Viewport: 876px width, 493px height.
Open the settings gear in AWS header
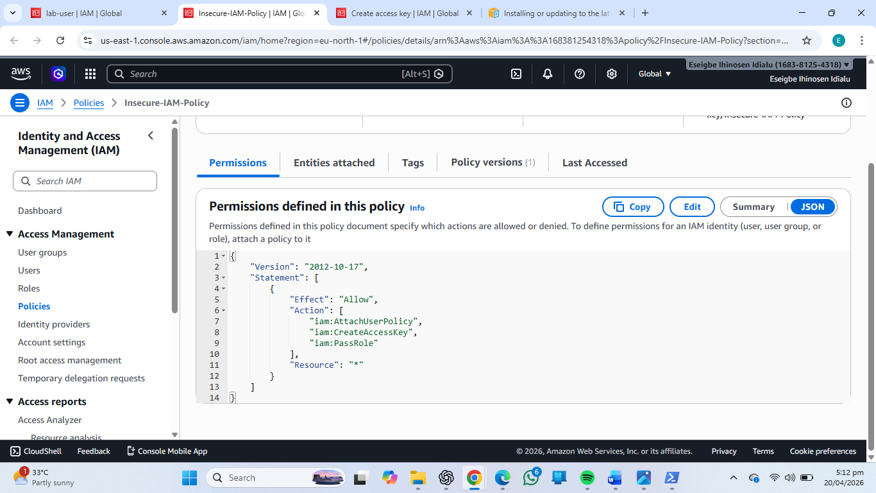pyautogui.click(x=612, y=74)
